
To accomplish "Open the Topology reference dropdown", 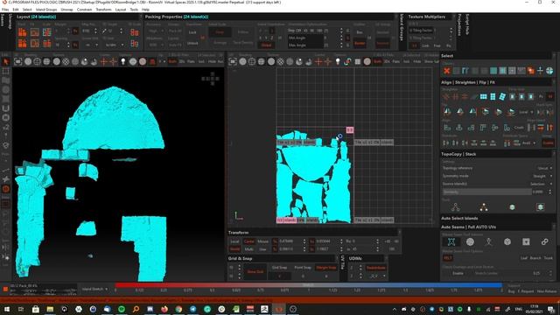I will (x=545, y=168).
